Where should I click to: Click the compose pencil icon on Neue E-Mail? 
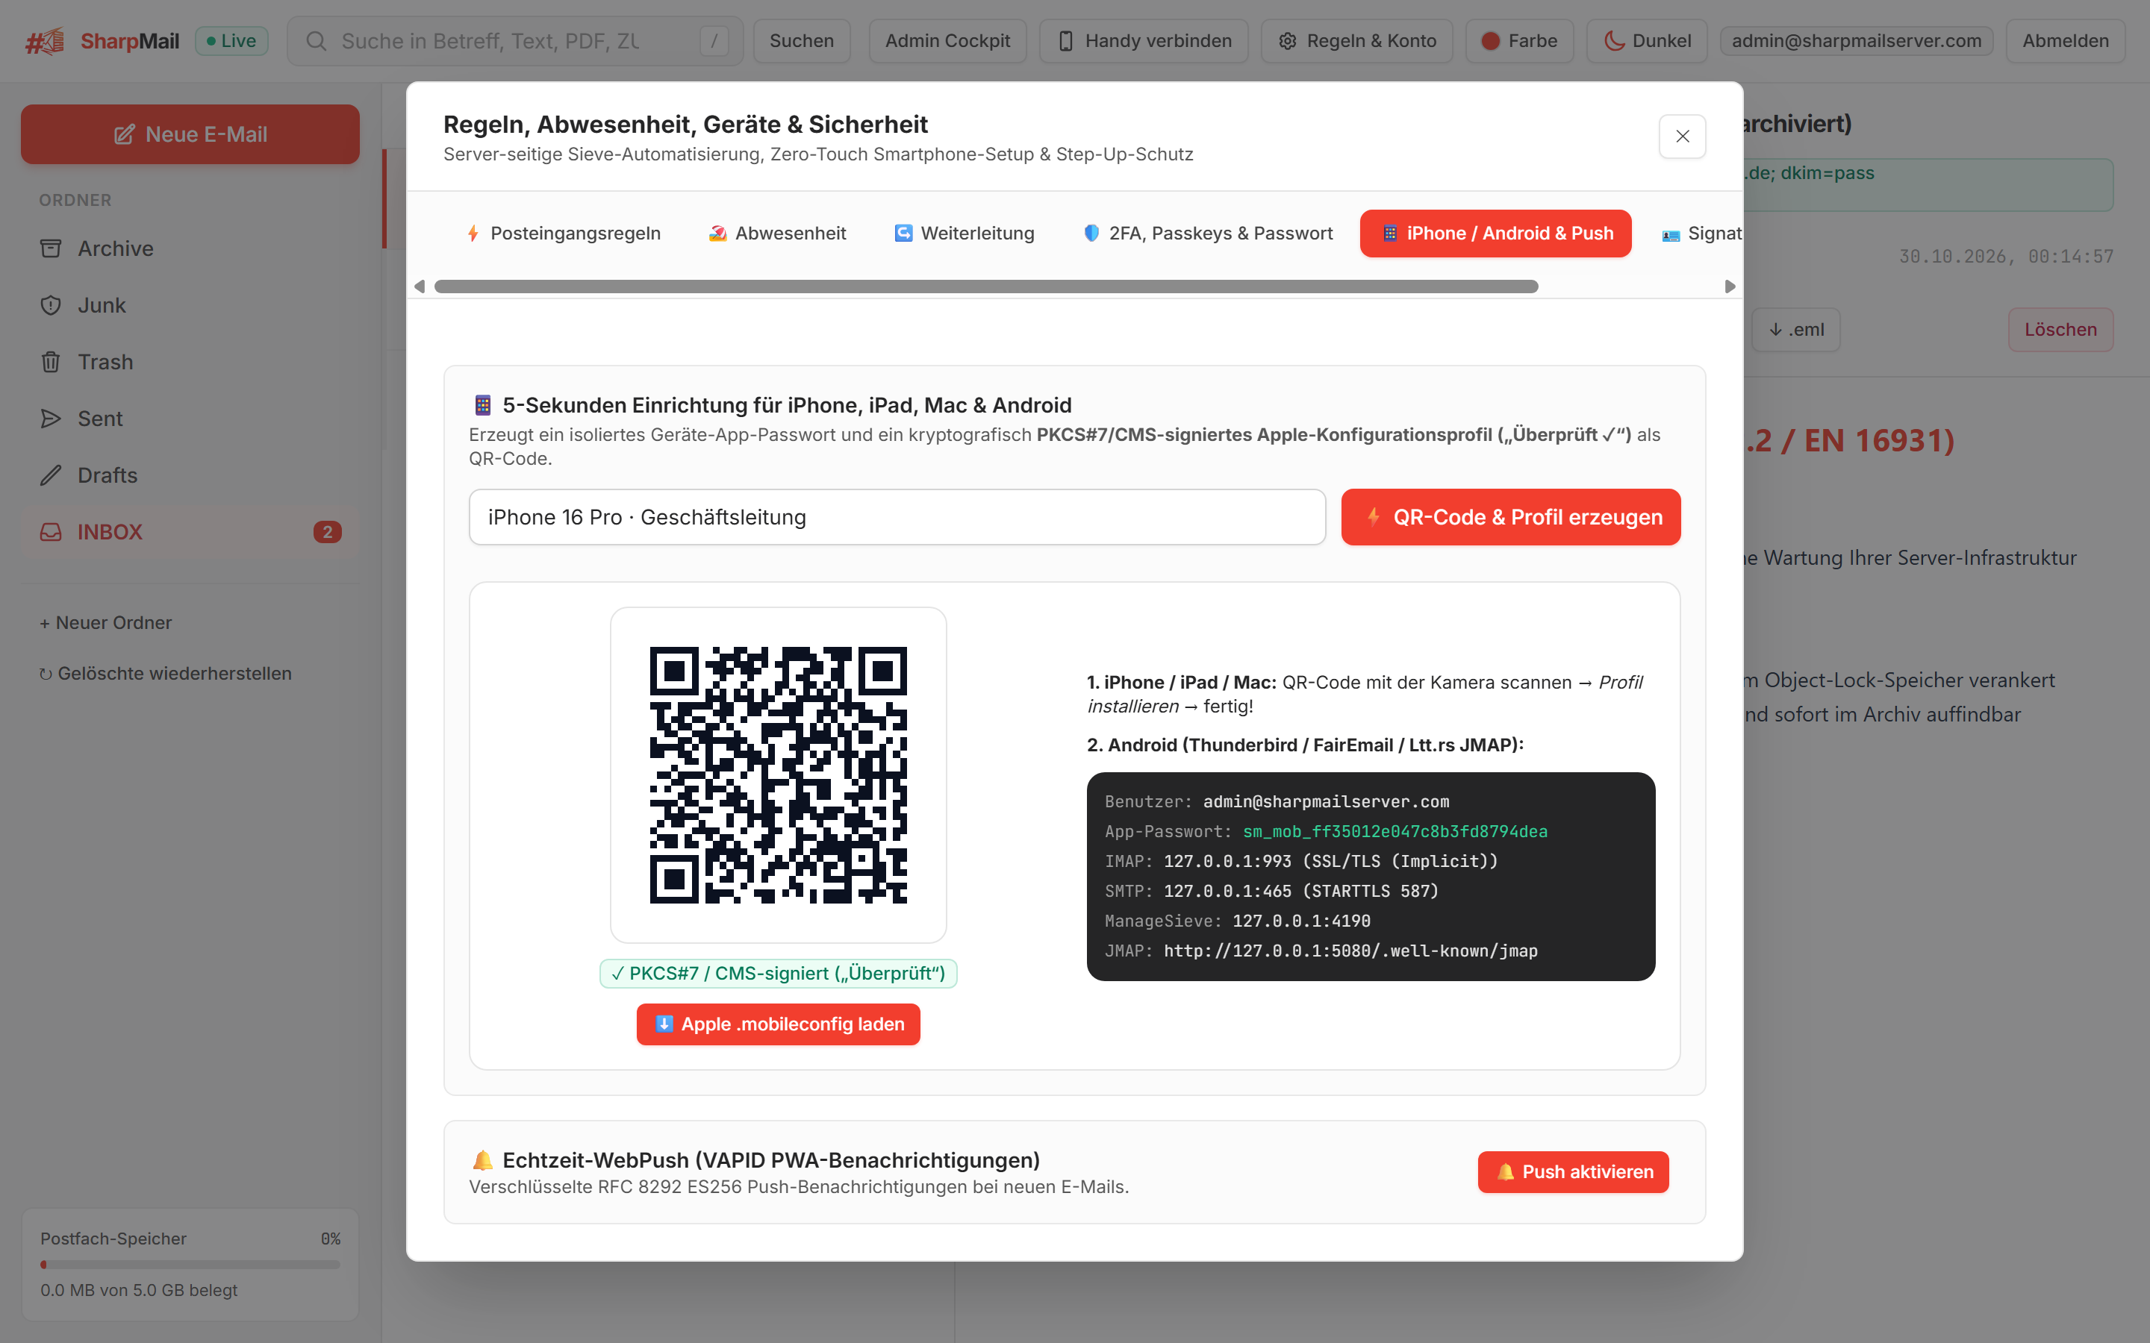pyautogui.click(x=125, y=134)
